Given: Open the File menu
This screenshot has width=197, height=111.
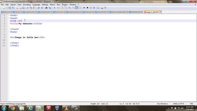Looking at the screenshot, I should coord(2,5).
